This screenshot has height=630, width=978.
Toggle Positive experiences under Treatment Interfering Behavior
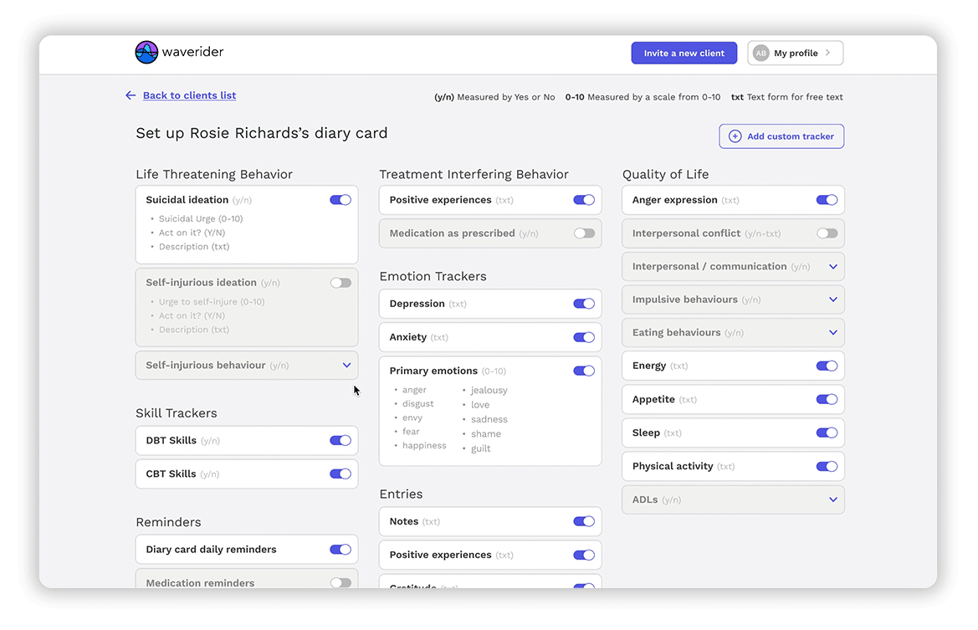point(584,200)
